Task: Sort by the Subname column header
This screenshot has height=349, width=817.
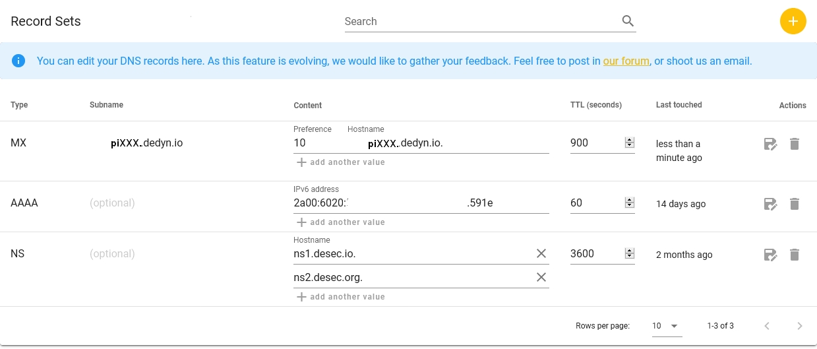Action: point(106,105)
